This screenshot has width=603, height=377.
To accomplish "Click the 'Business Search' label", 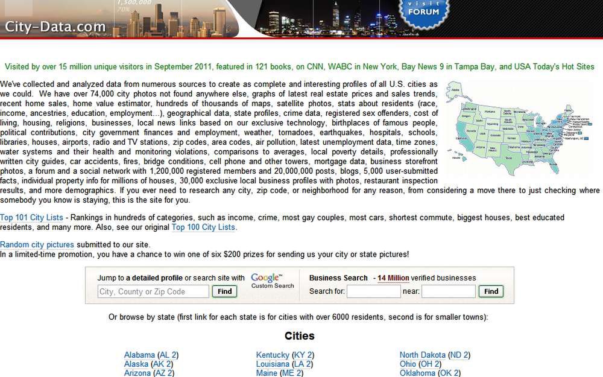I will coord(338,277).
